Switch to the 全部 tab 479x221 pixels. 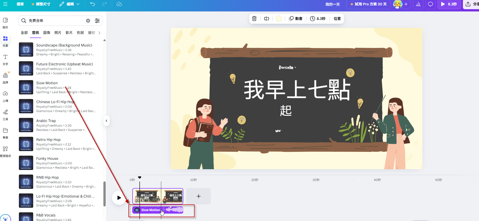pyautogui.click(x=24, y=33)
